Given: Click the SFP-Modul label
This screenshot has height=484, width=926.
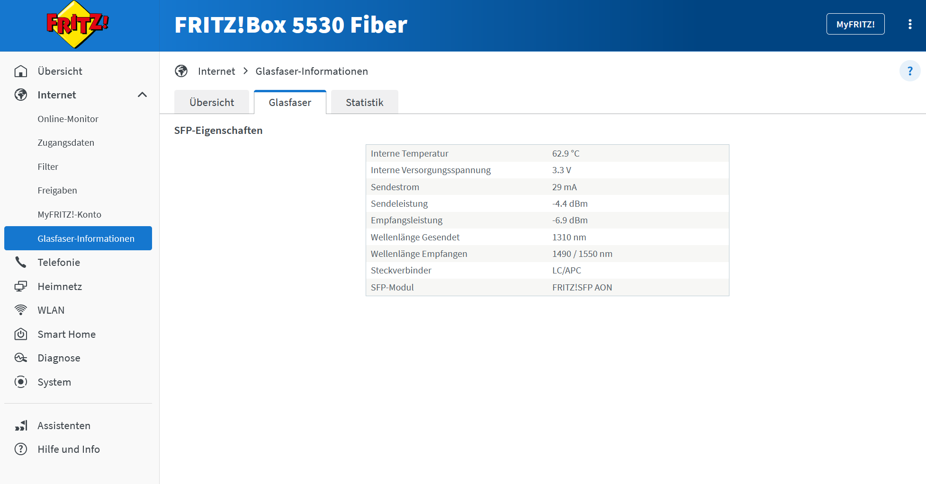Looking at the screenshot, I should (392, 287).
